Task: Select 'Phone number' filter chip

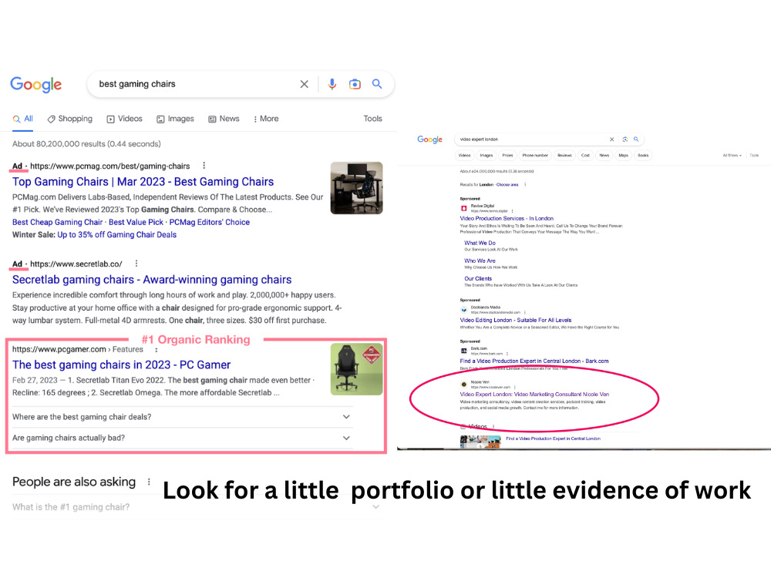Action: 535,156
